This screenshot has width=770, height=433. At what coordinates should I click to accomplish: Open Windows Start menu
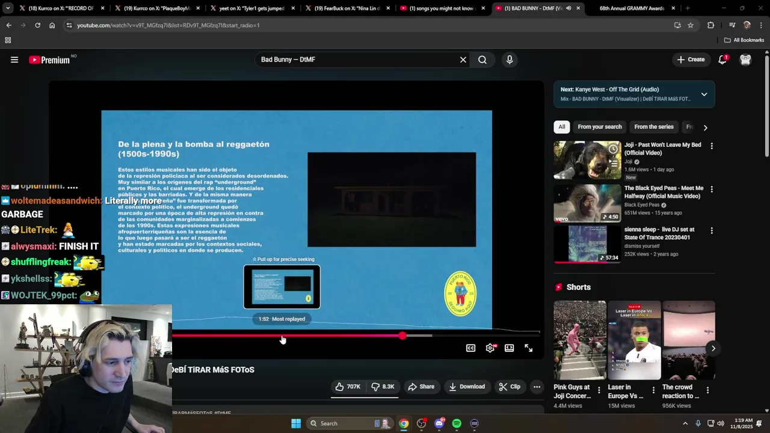[296, 423]
